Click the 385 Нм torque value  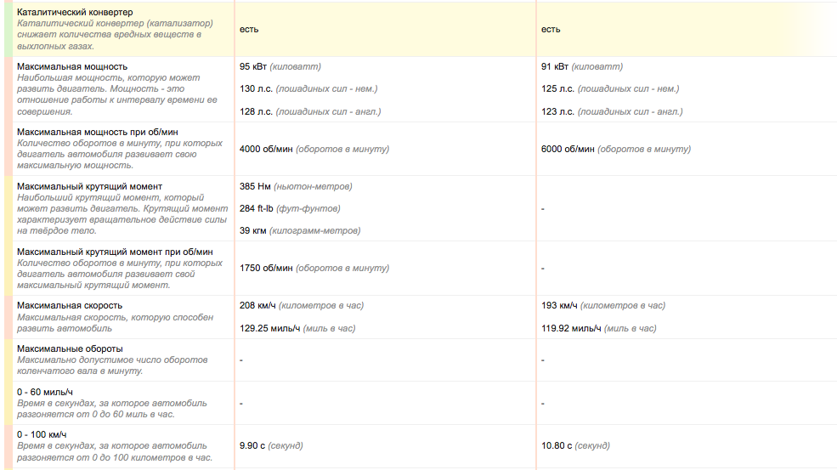tap(255, 186)
